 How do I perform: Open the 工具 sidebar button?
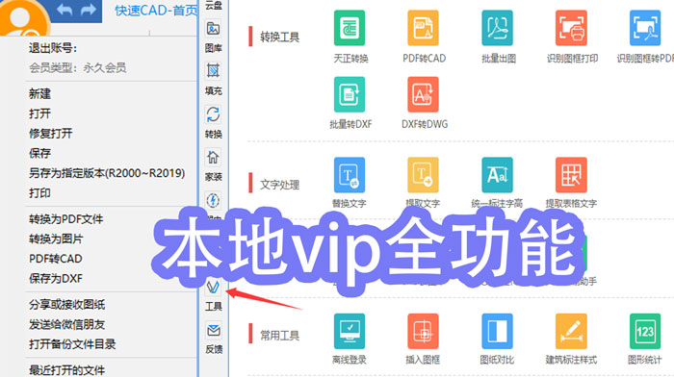(x=213, y=294)
